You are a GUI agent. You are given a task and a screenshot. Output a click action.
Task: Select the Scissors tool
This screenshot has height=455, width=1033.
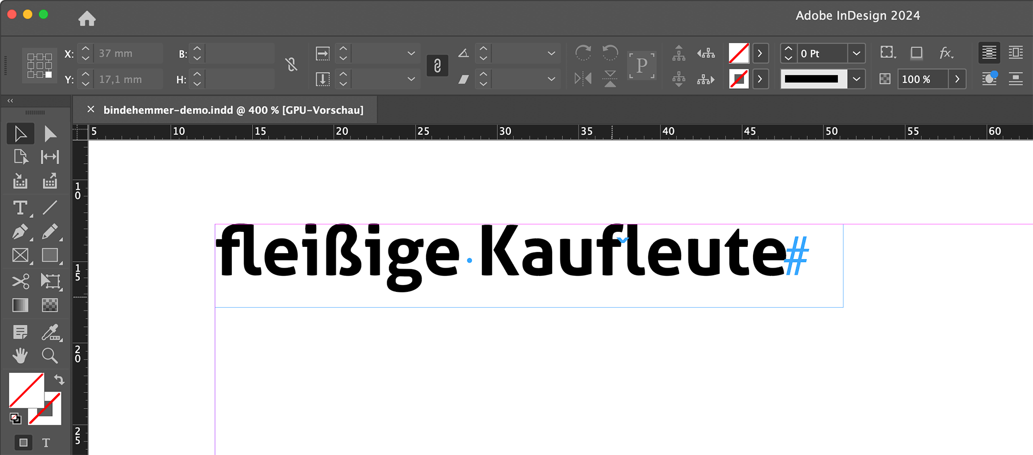coord(21,281)
